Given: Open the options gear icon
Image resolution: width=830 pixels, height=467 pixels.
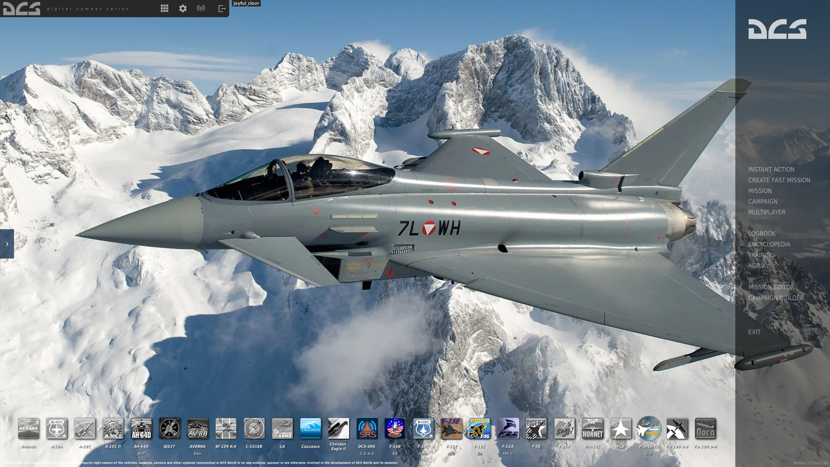Looking at the screenshot, I should tap(183, 8).
